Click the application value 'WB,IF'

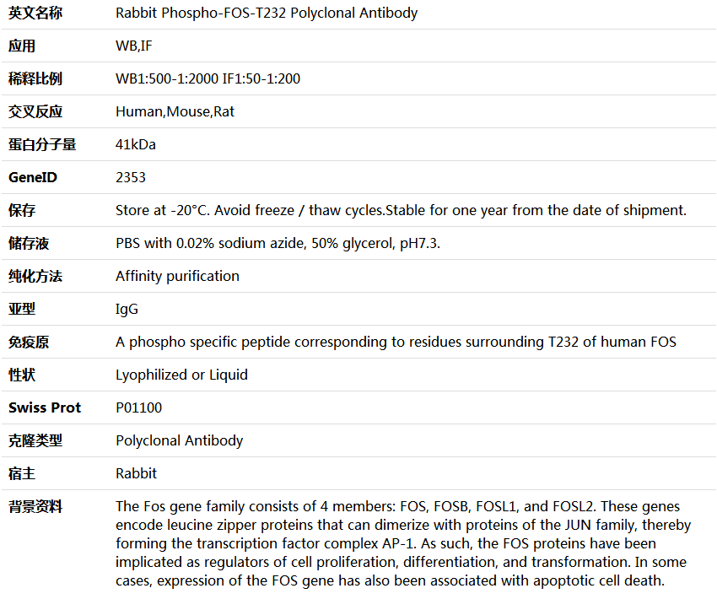pos(134,46)
